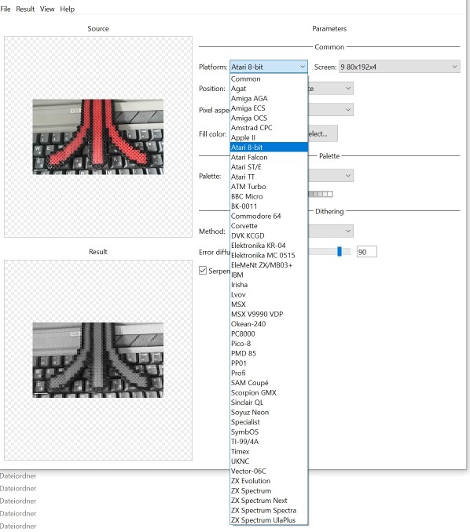470x532 pixels.
Task: Select Lvov platform
Action: tap(269, 295)
